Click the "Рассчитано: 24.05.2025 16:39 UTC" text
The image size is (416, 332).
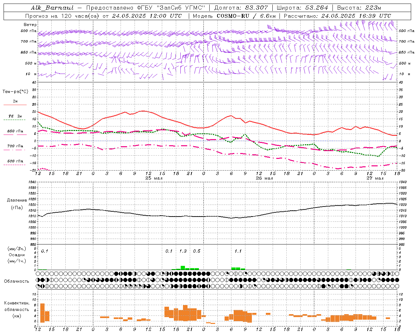pyautogui.click(x=337, y=16)
